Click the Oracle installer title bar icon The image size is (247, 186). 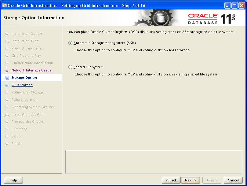pos(4,5)
